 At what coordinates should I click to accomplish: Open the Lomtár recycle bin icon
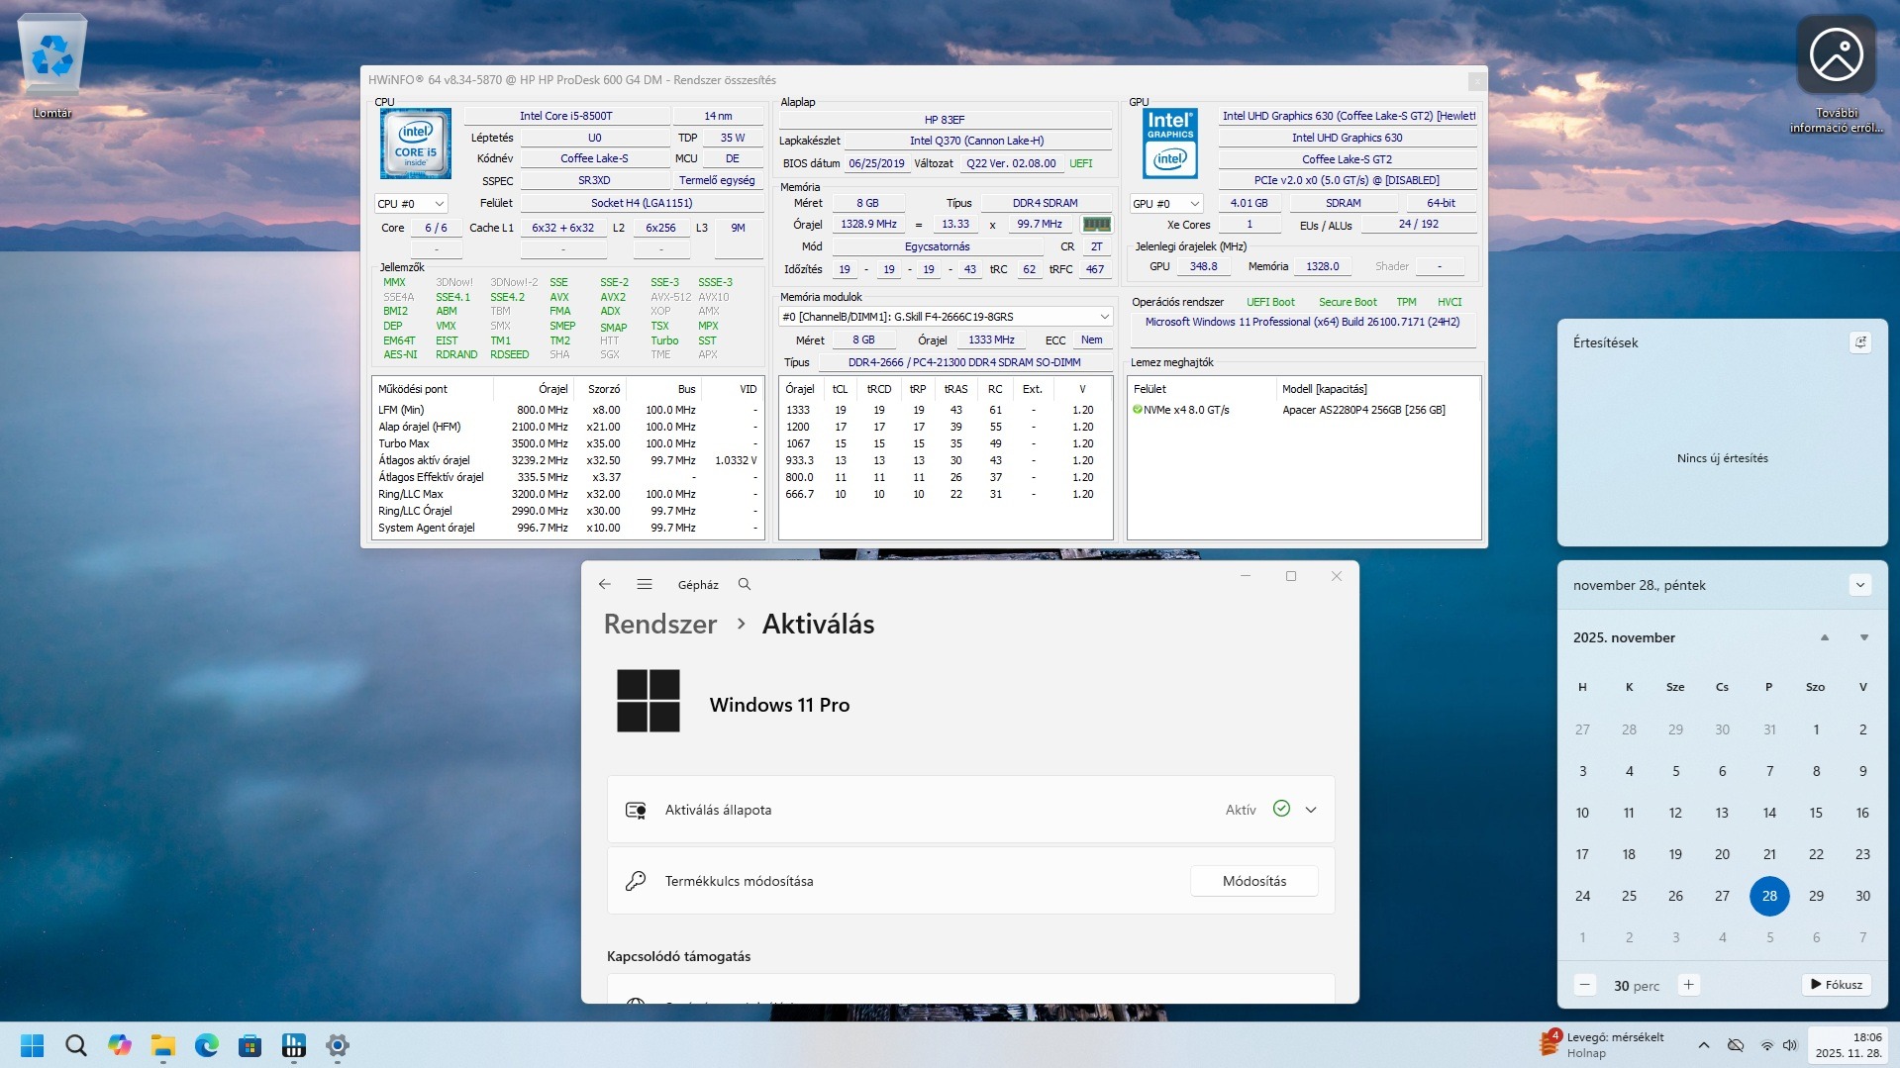[52, 66]
